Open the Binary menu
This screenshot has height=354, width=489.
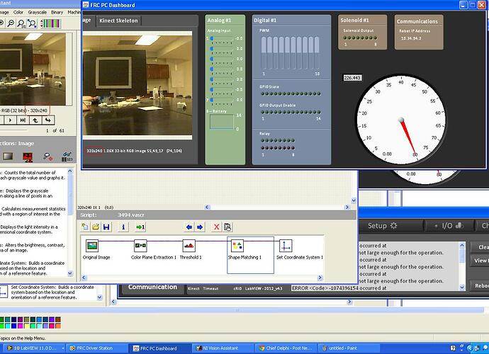[x=57, y=12]
